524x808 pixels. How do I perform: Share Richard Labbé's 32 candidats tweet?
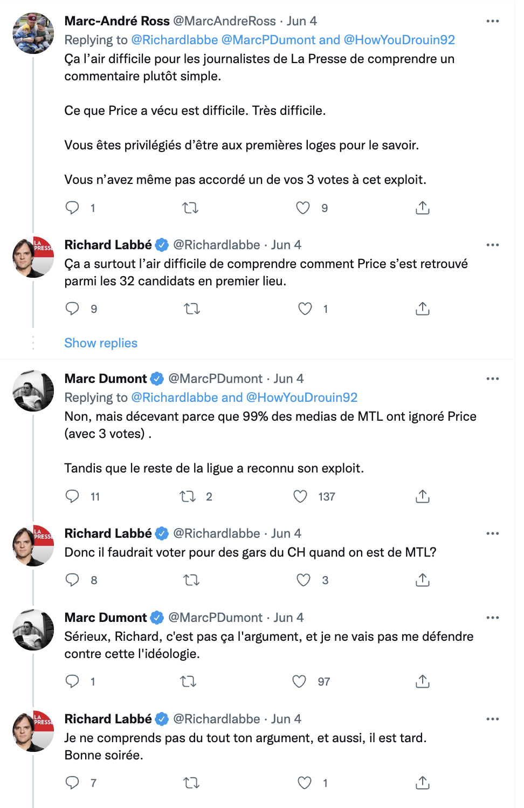tap(423, 309)
